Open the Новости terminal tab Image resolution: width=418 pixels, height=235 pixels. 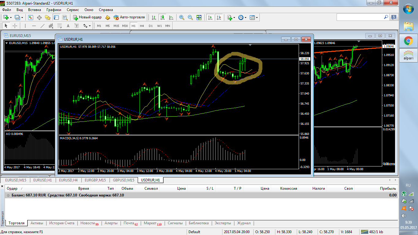point(89,223)
